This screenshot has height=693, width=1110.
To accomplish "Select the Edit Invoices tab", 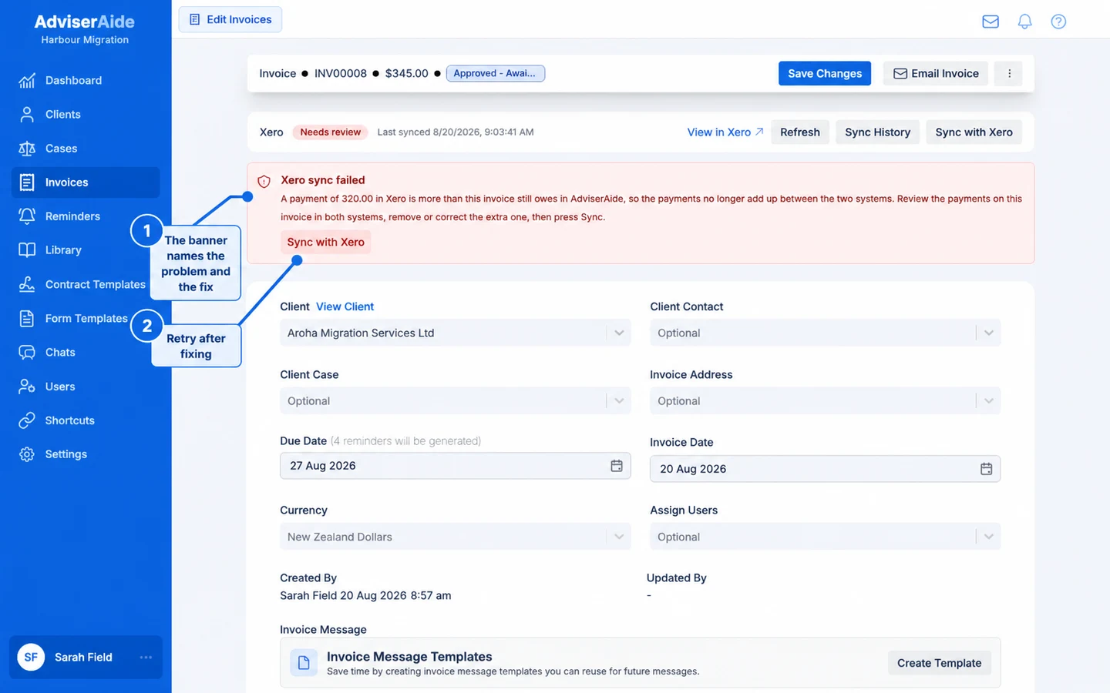I will 230,19.
